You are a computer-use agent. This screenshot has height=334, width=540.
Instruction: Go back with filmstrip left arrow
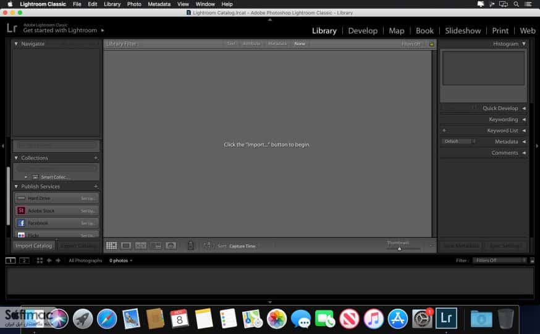tap(49, 260)
